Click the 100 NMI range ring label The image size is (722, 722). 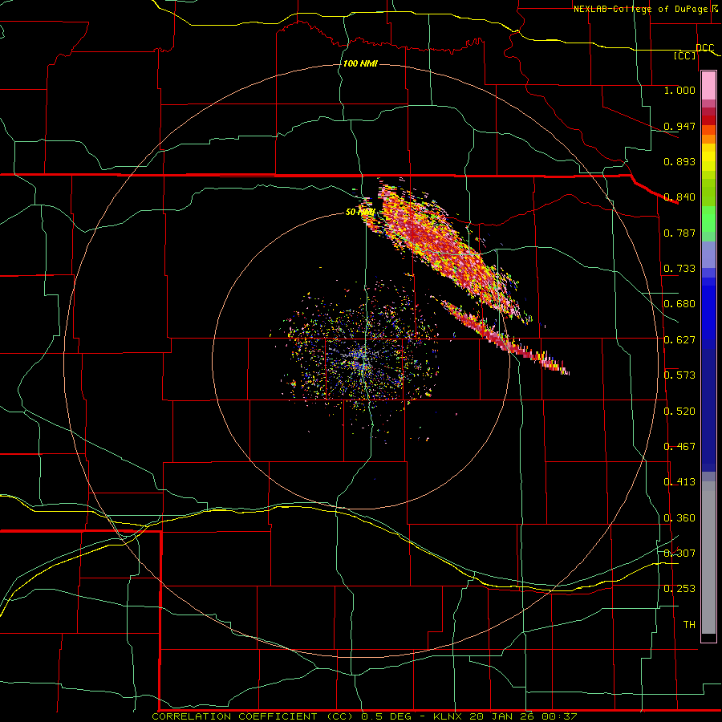[x=360, y=63]
